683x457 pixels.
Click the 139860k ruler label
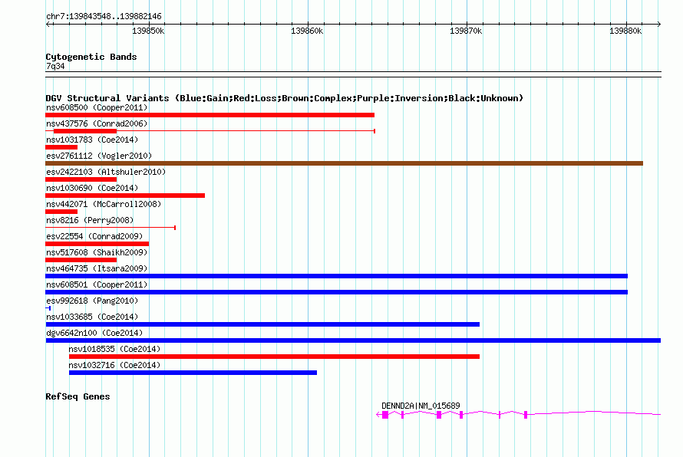point(307,31)
